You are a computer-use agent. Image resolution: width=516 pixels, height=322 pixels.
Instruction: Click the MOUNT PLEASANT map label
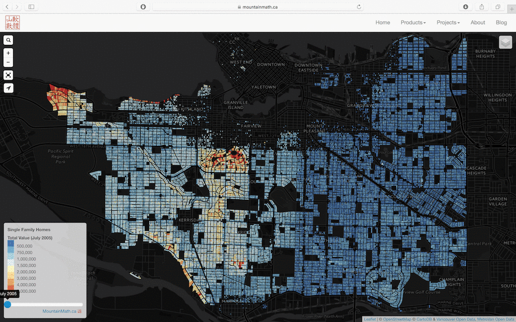click(x=314, y=128)
